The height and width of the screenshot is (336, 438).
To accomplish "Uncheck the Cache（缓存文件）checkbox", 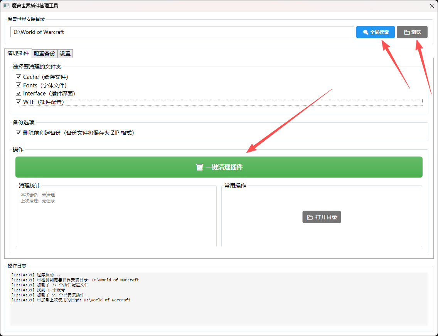I will click(x=19, y=77).
